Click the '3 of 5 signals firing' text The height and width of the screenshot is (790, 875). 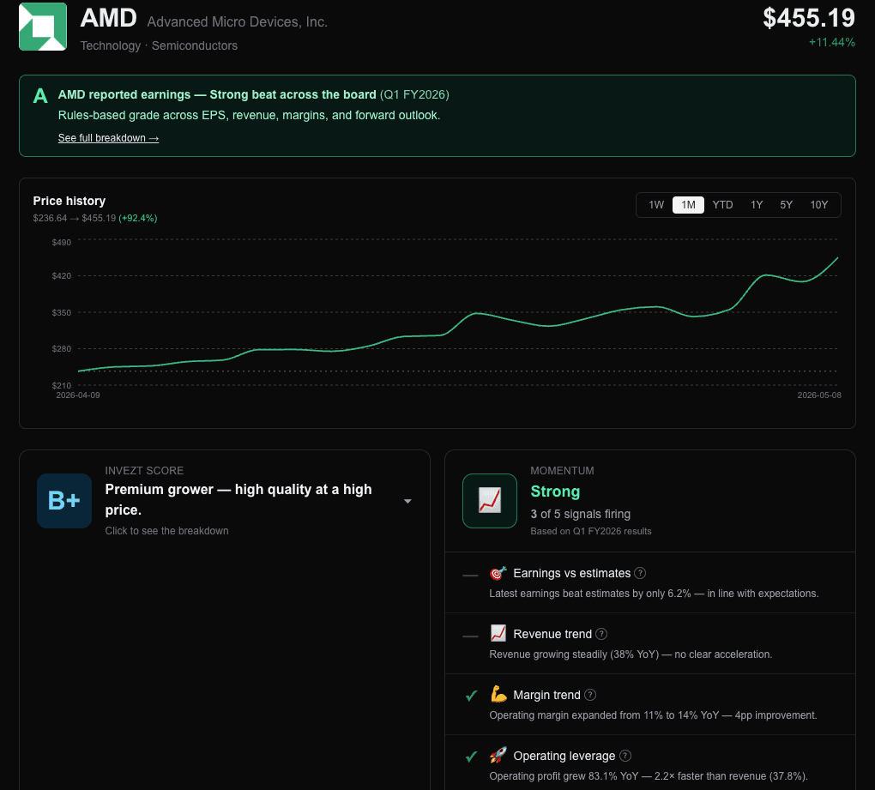tap(581, 514)
